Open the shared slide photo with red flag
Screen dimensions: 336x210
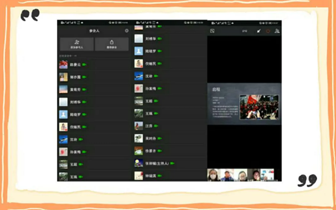(259, 107)
